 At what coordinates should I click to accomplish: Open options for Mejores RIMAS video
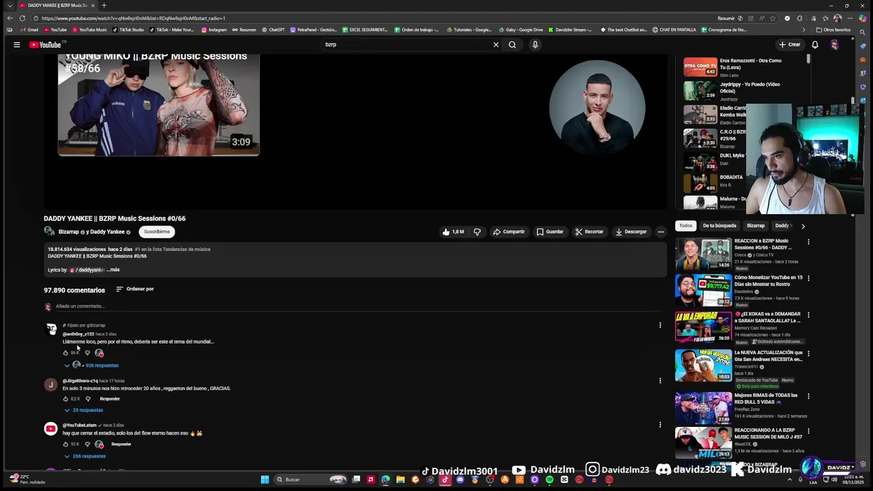[809, 396]
